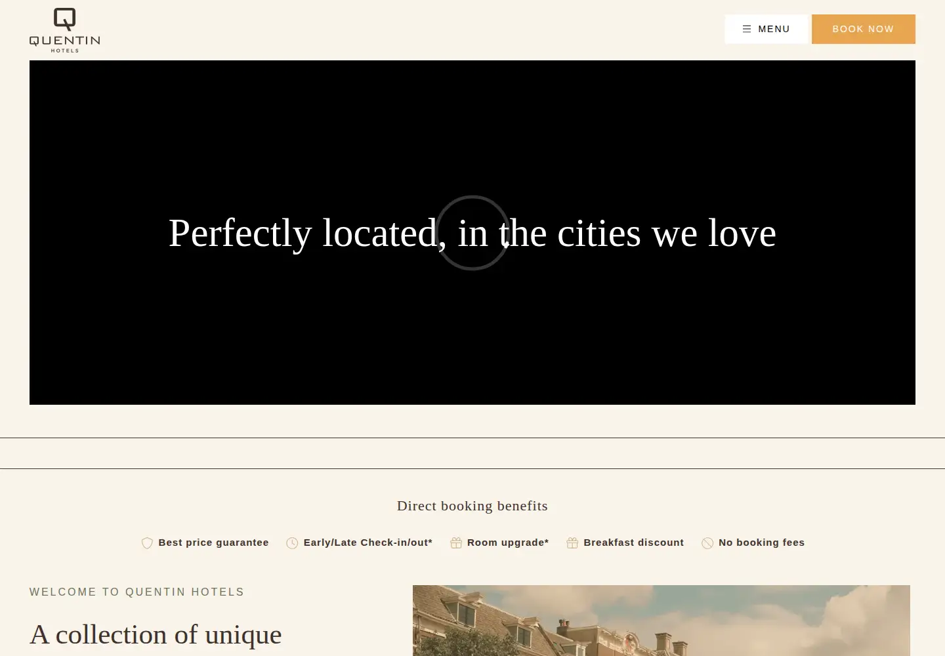Click the gift icon beside Breakfast discount
This screenshot has width=945, height=656.
click(572, 543)
